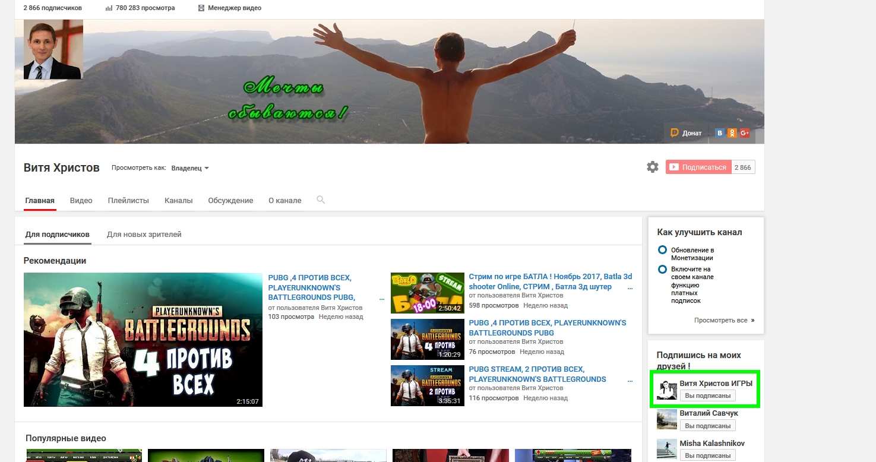This screenshot has height=462, width=876.
Task: Open the О канале tab
Action: coord(285,201)
